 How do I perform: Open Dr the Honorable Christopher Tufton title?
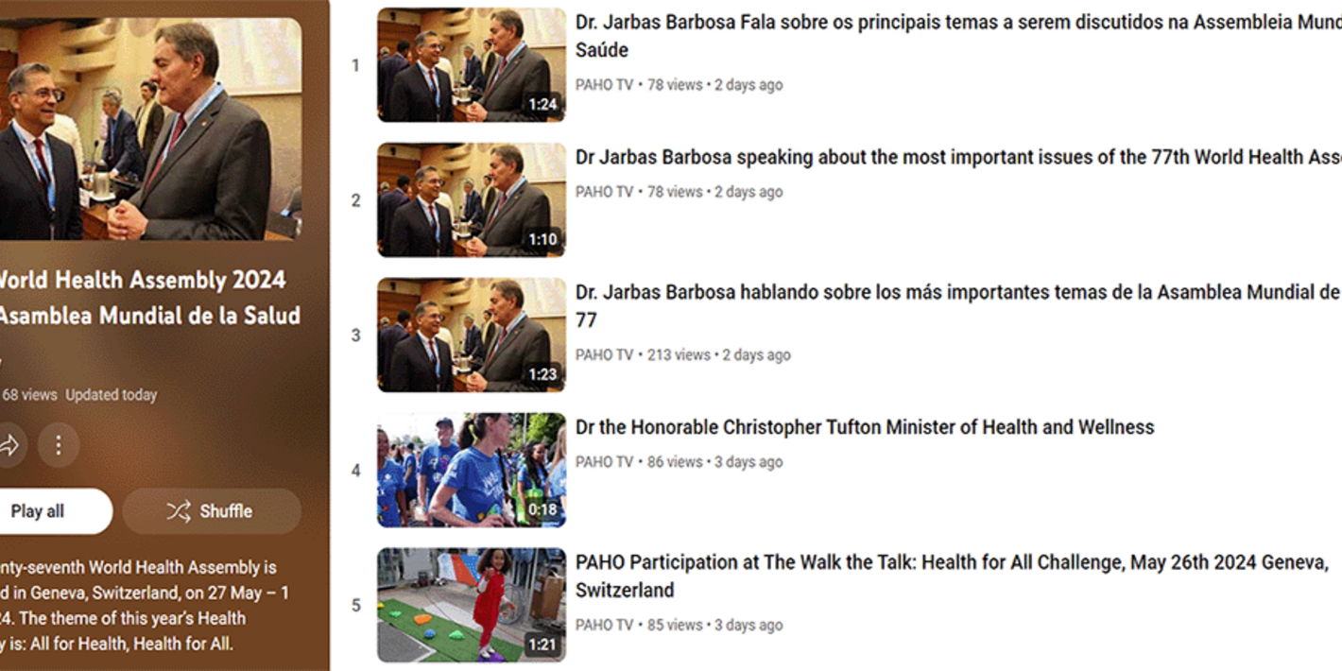click(865, 427)
